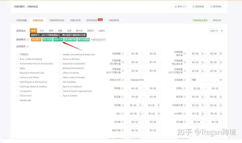Switch to the 关键词挖掘 tab
242x143 pixels.
(22, 20)
